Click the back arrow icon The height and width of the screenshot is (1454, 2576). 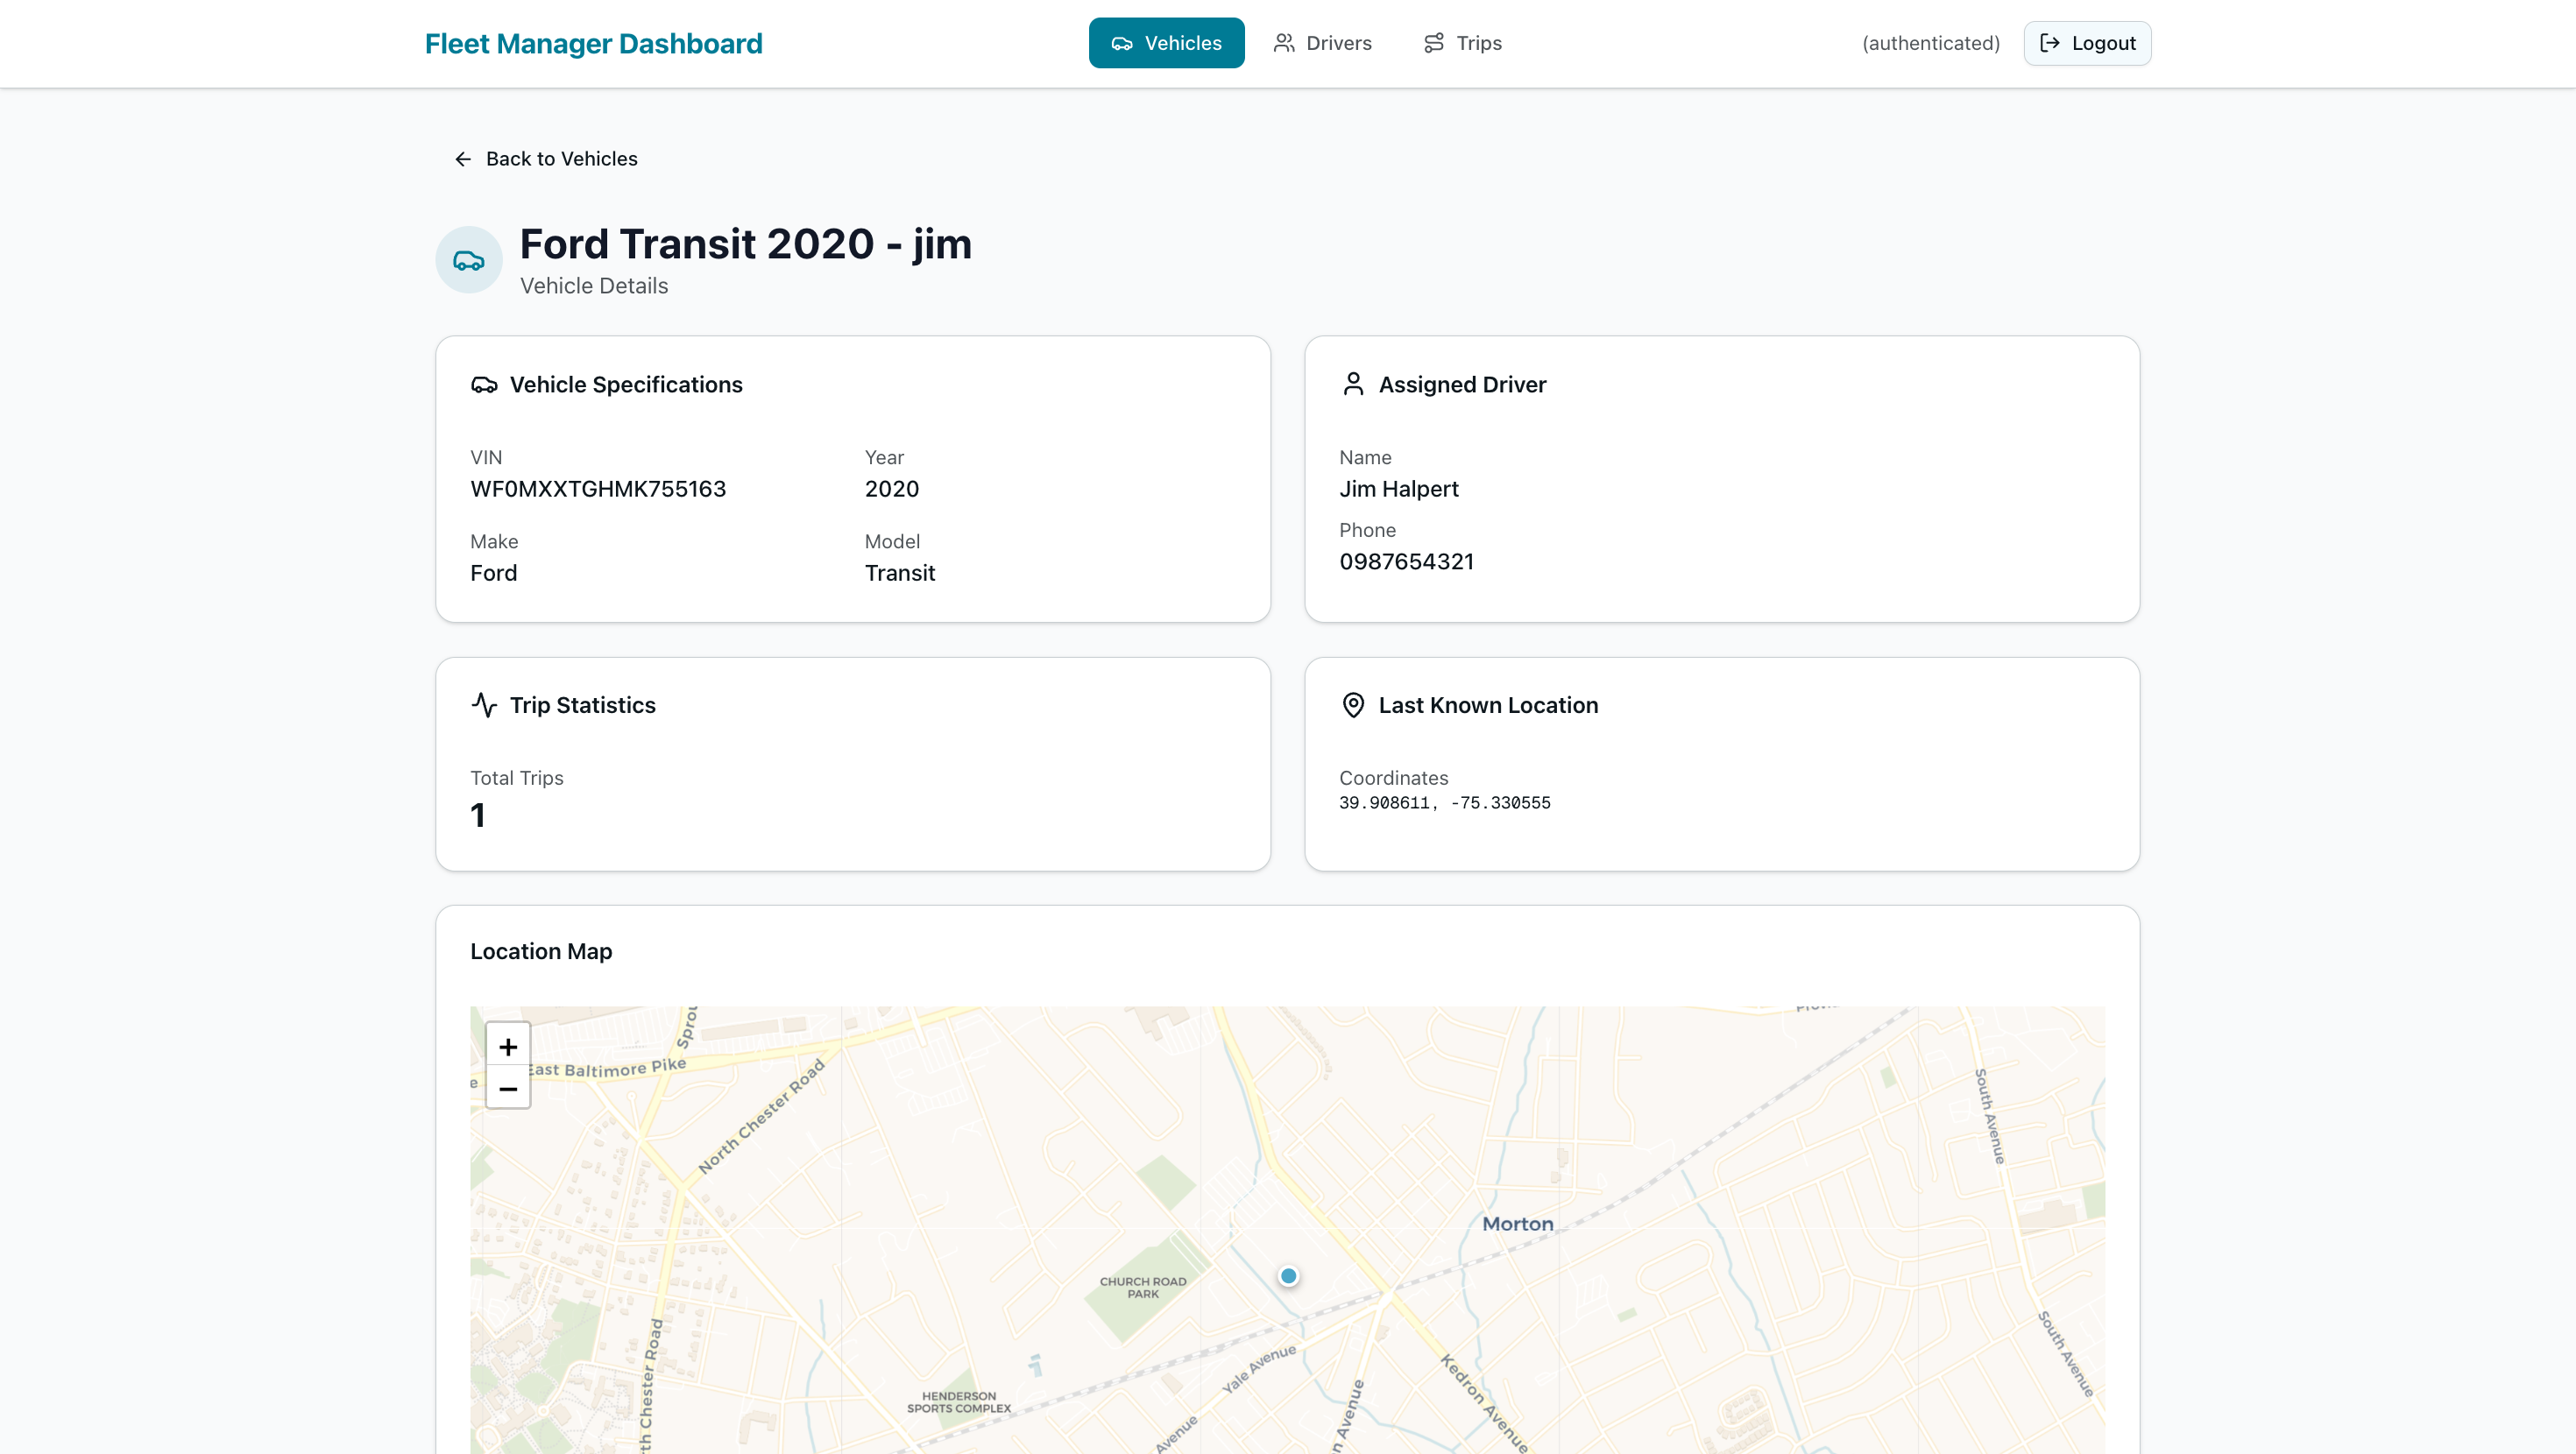(x=463, y=159)
